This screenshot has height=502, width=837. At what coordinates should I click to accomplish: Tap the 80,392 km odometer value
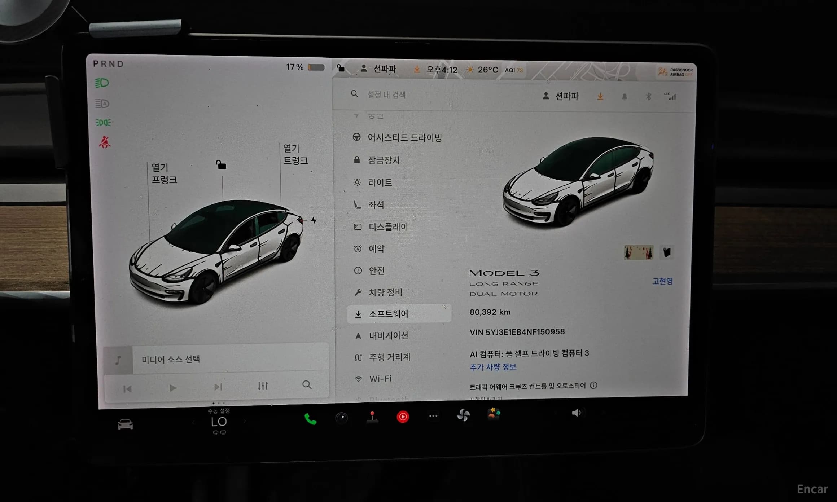[x=490, y=312]
